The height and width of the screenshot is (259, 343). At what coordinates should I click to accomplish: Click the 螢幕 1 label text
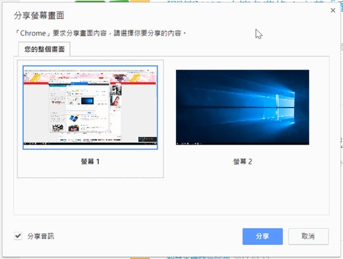(x=90, y=162)
